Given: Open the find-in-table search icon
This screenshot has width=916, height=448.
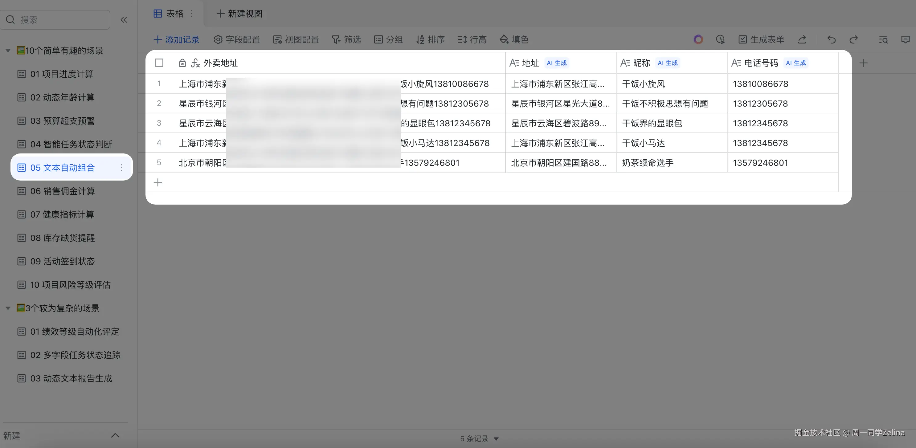Looking at the screenshot, I should [x=883, y=39].
